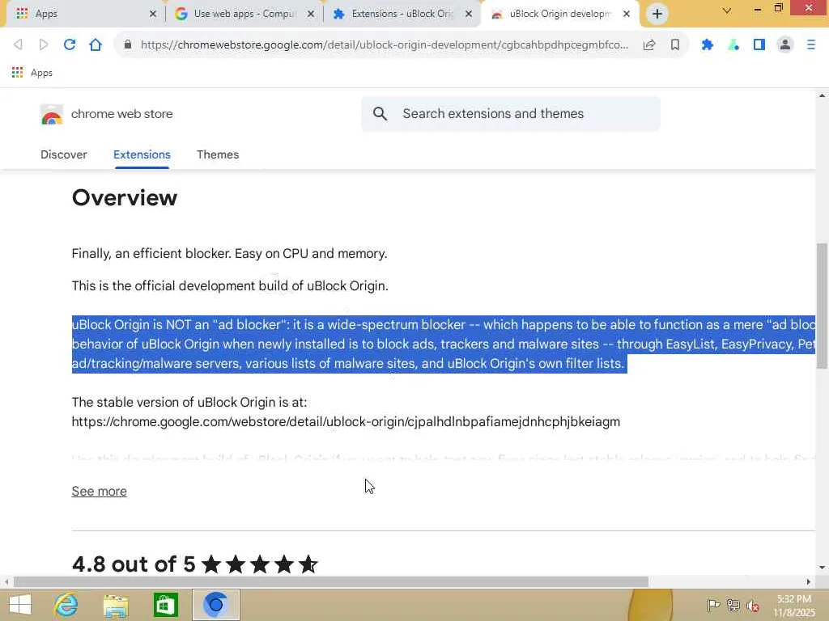This screenshot has width=829, height=621.
Task: Close the Apps tab
Action: (x=153, y=14)
